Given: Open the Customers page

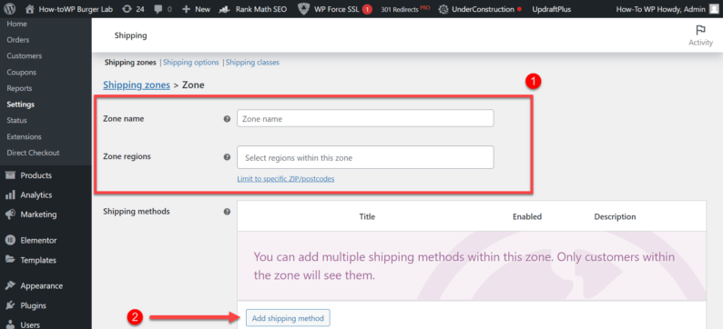Looking at the screenshot, I should click(25, 56).
